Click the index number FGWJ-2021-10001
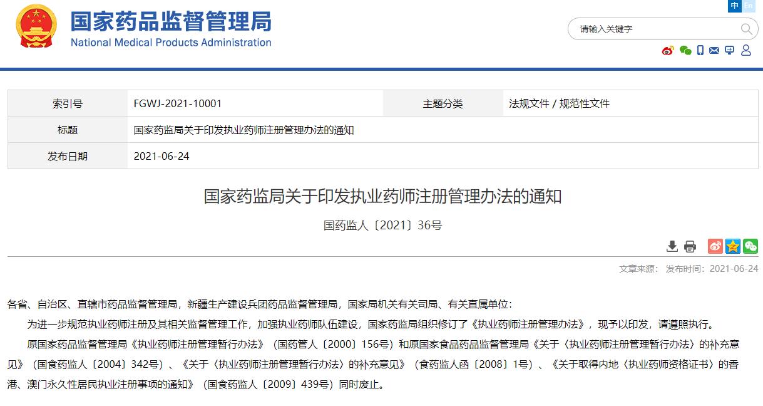The height and width of the screenshot is (406, 763). [177, 103]
